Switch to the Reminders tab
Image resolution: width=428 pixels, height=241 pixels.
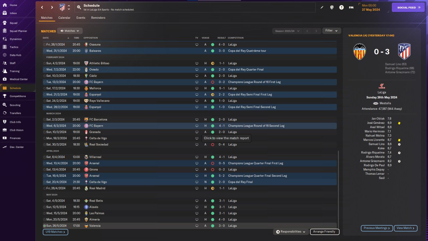point(98,18)
